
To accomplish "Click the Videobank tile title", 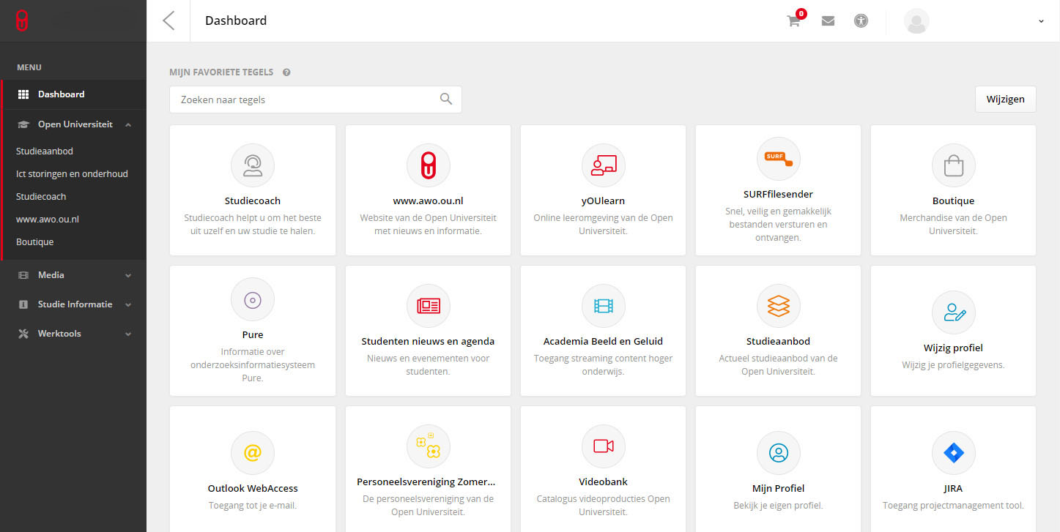I will pyautogui.click(x=603, y=482).
